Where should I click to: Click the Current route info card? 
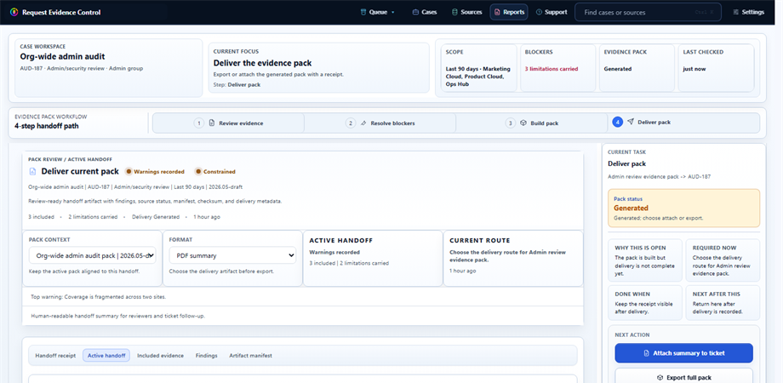513,258
